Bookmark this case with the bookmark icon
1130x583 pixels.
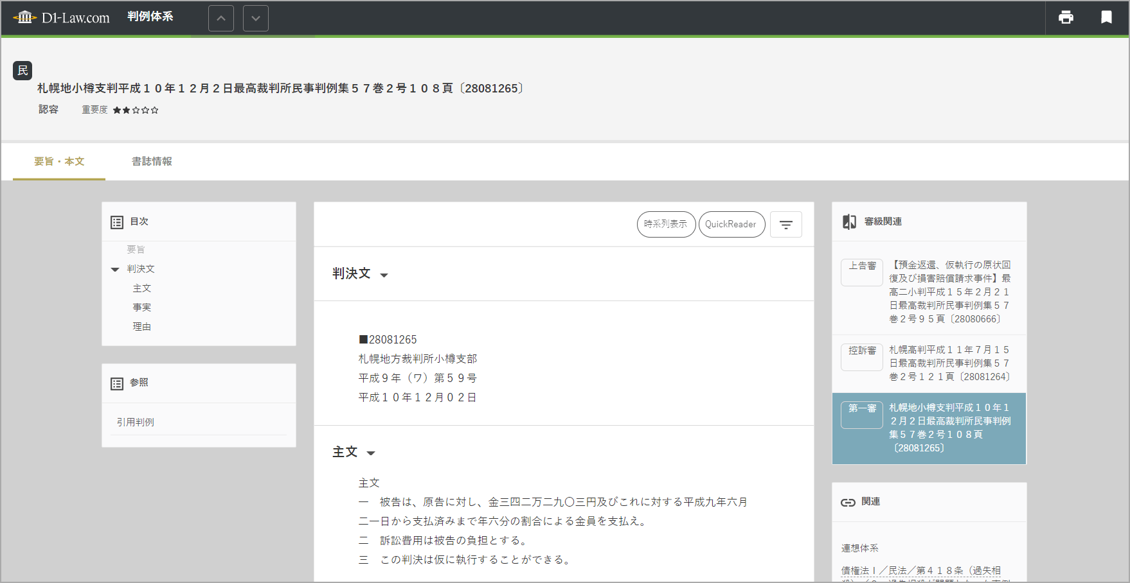pyautogui.click(x=1106, y=17)
